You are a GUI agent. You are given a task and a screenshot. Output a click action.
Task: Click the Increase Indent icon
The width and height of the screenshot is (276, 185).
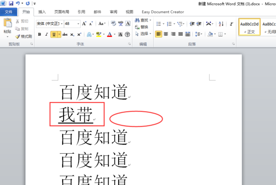point(199,24)
